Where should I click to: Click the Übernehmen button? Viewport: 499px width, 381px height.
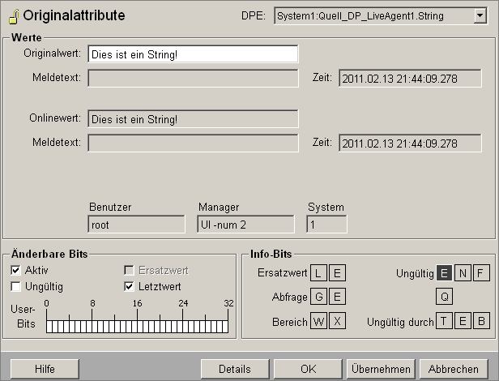point(381,368)
